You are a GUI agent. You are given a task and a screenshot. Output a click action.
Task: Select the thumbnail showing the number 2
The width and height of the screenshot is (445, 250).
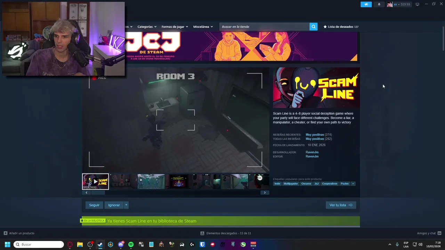(x=234, y=182)
